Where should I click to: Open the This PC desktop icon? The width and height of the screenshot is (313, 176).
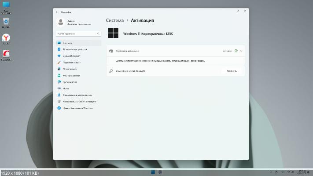point(6,7)
